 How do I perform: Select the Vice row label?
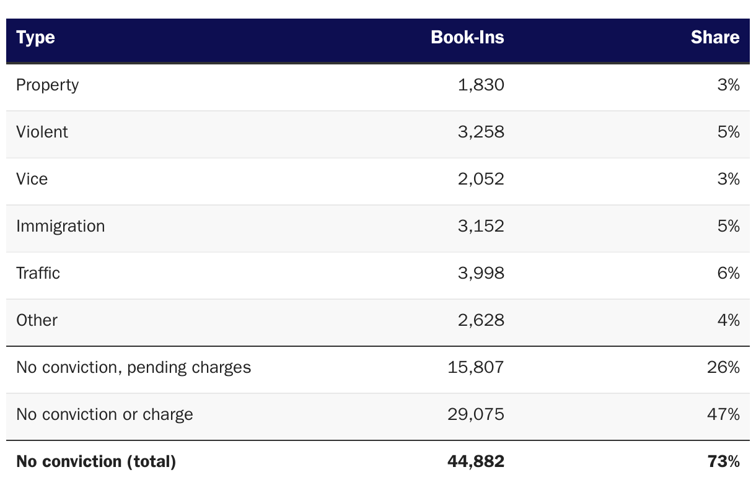point(32,179)
